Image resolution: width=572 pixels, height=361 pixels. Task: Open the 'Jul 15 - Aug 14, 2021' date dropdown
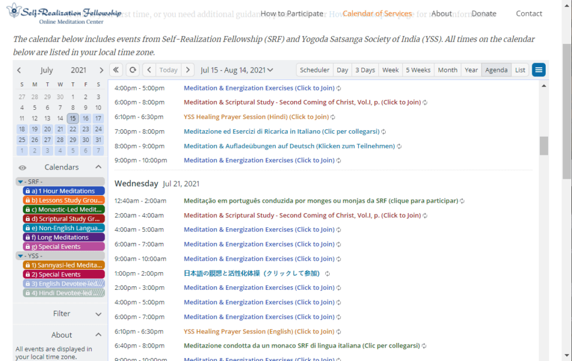(x=236, y=70)
